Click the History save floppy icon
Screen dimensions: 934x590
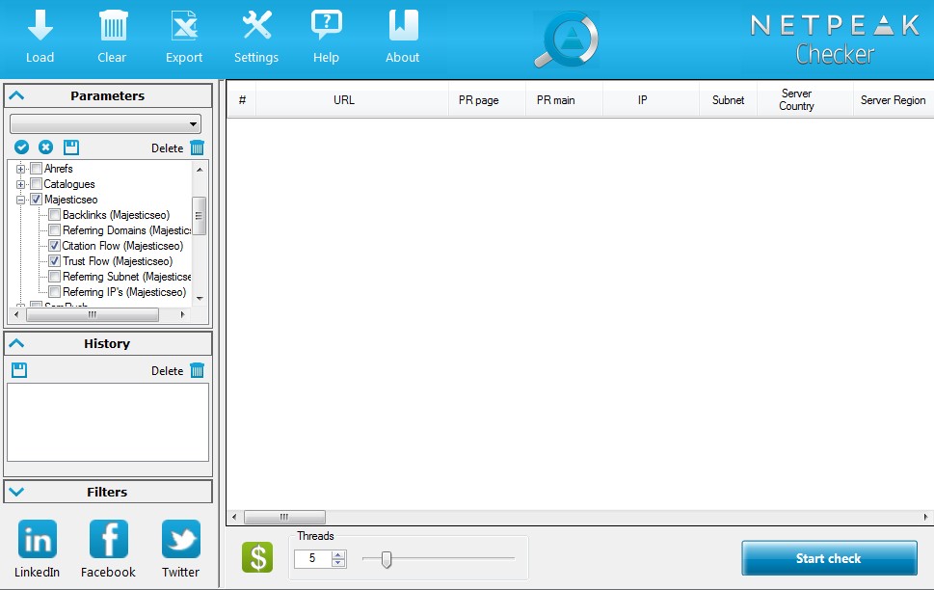19,370
